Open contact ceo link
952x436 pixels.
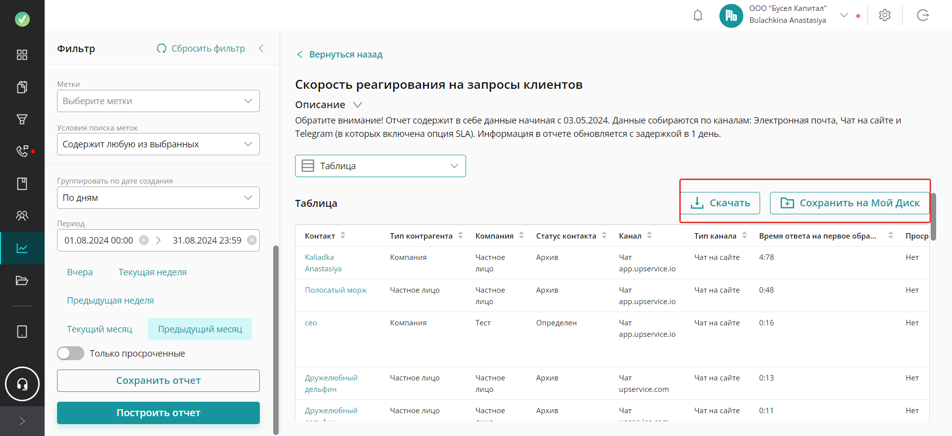tap(311, 323)
